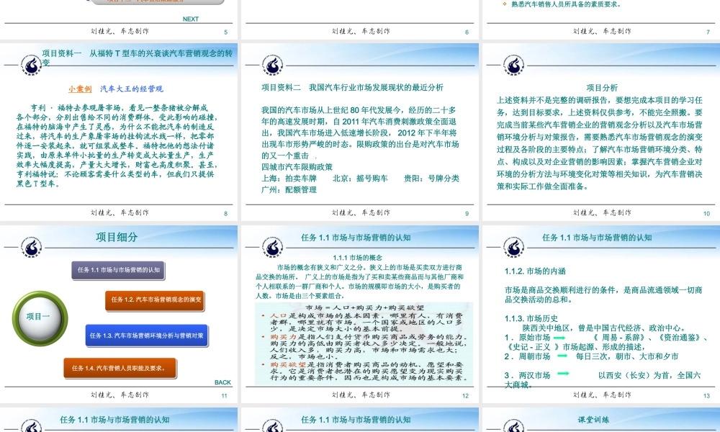Click the red 购买欲望 bullet term
This screenshot has height=432, width=720.
point(287,364)
